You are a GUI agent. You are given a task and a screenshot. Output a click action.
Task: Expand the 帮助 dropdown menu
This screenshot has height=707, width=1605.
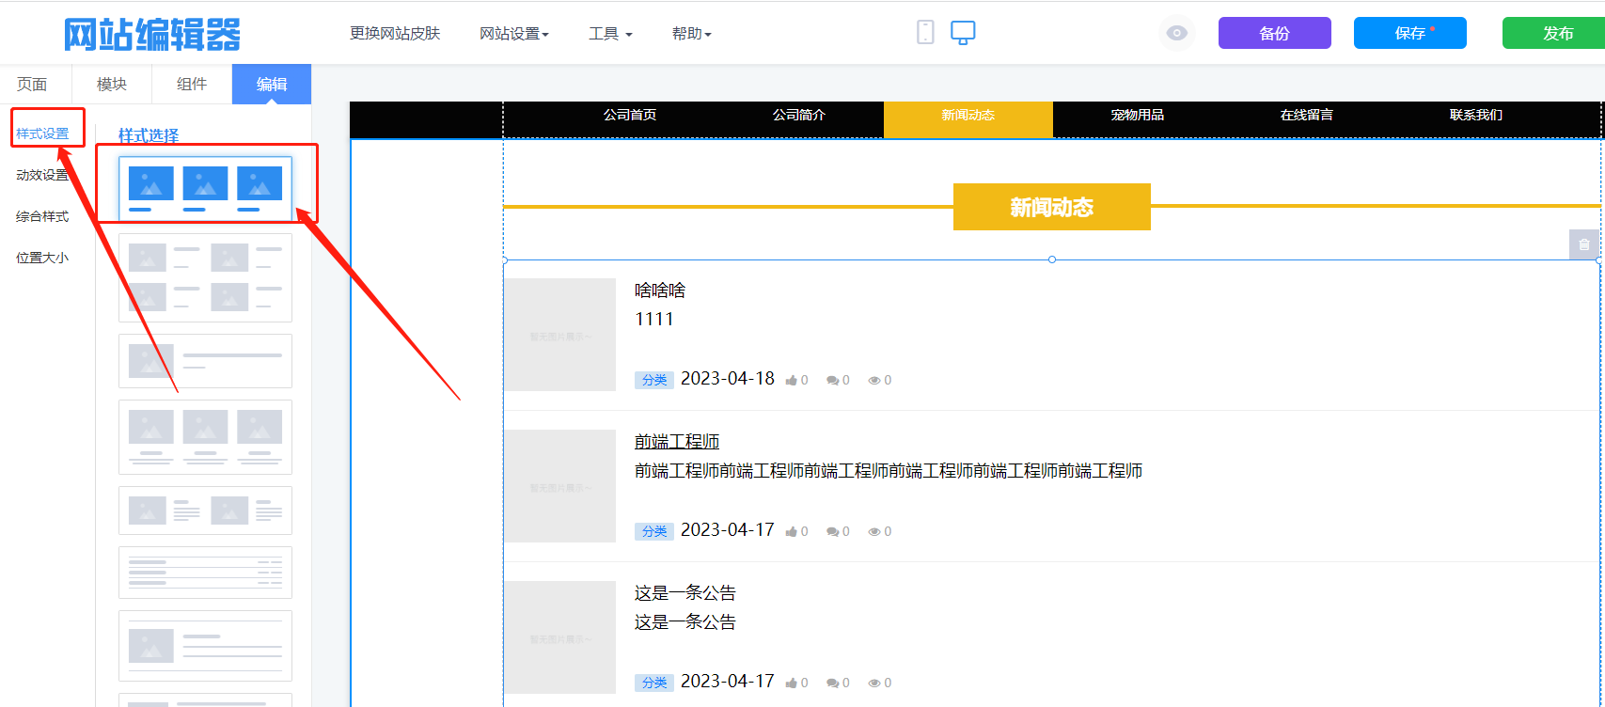coord(691,34)
